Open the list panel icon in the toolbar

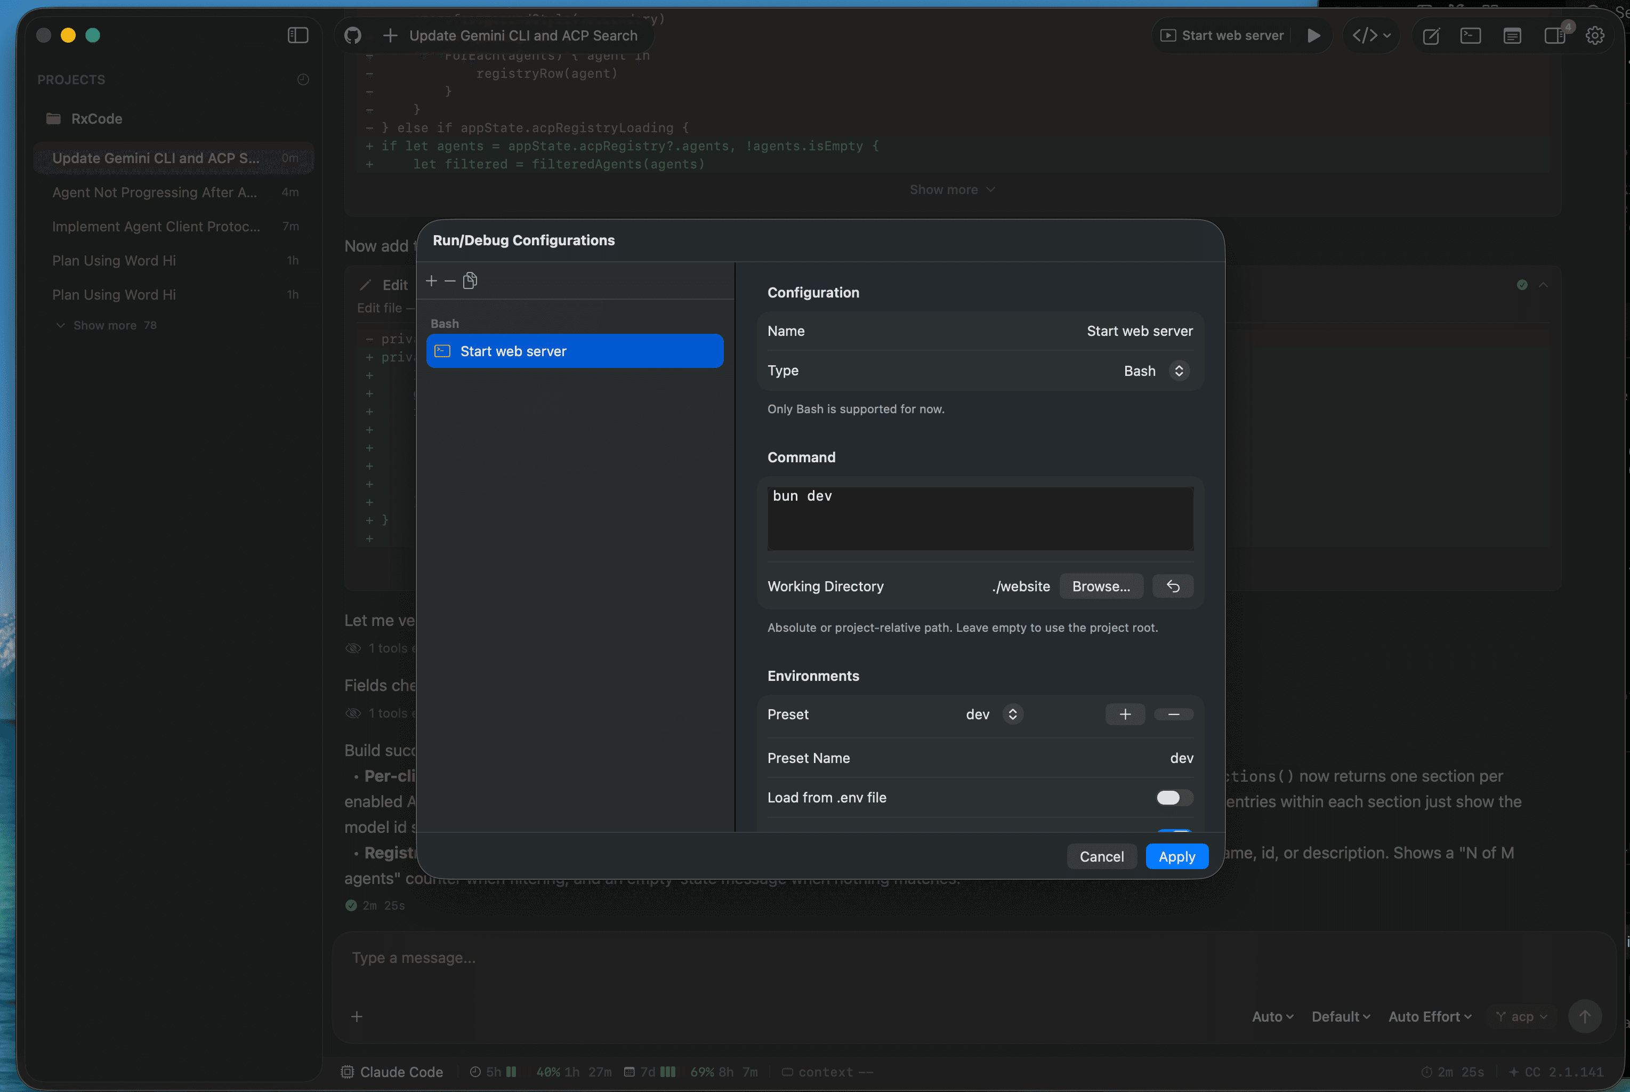coord(1512,36)
